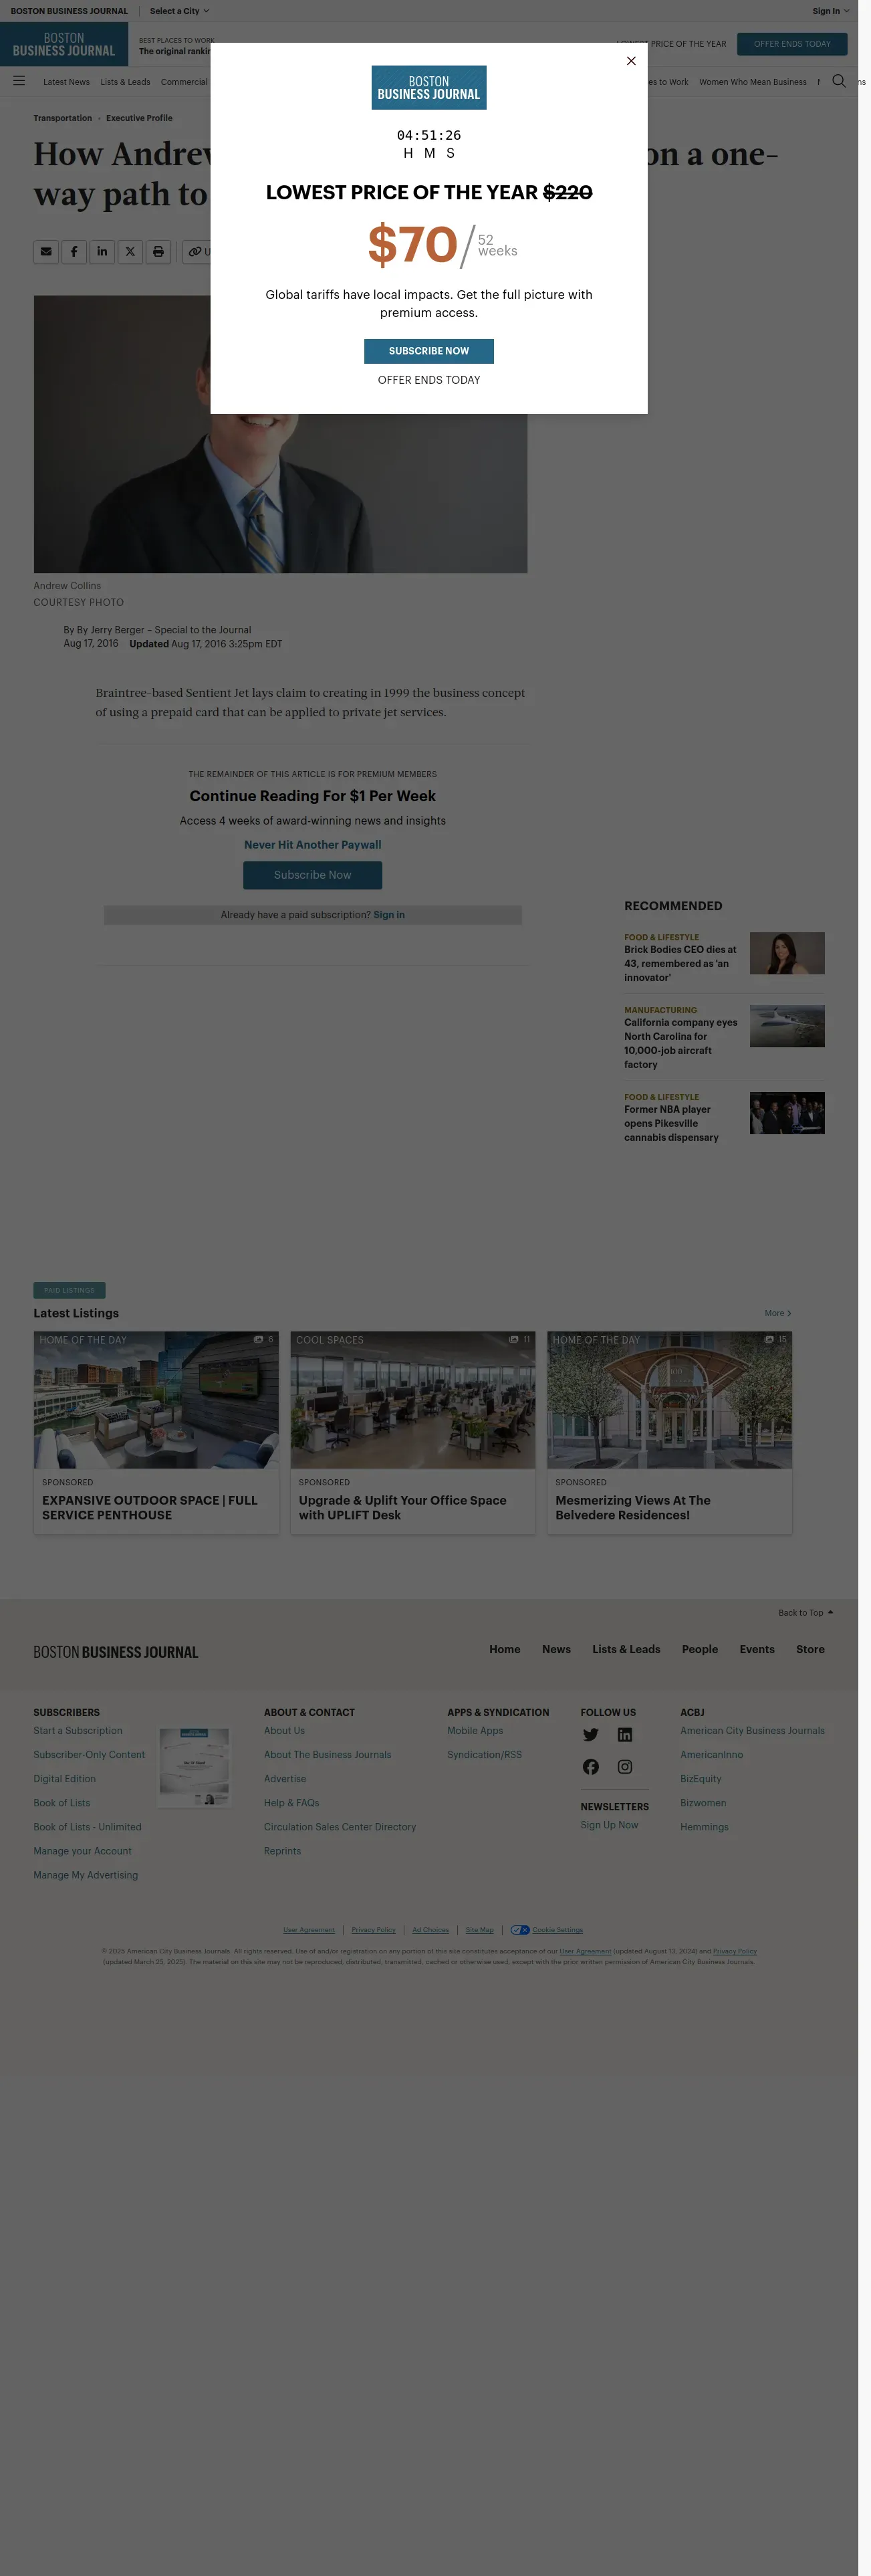The width and height of the screenshot is (871, 2576).
Task: Share article on X icon
Action: 130,252
